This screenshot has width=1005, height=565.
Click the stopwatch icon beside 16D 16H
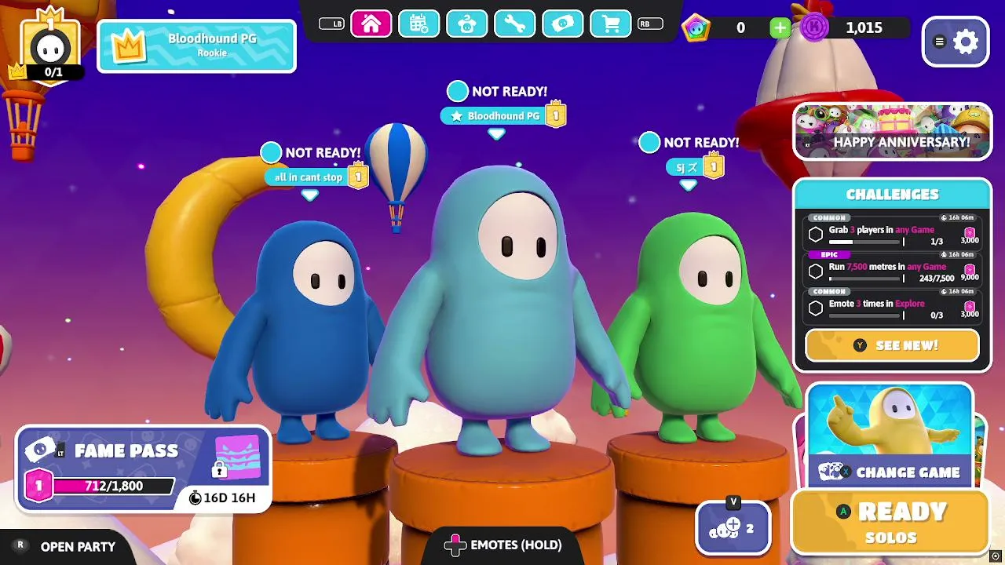click(196, 498)
